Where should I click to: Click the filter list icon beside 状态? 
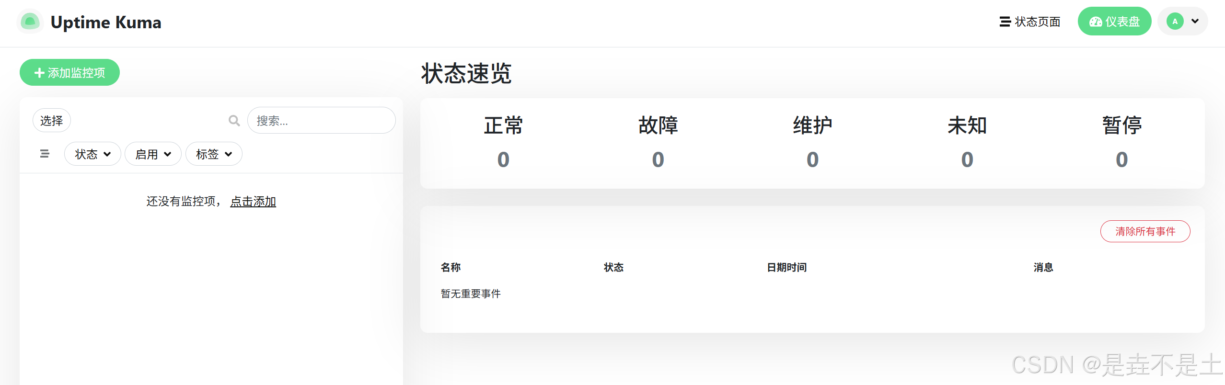(x=45, y=154)
